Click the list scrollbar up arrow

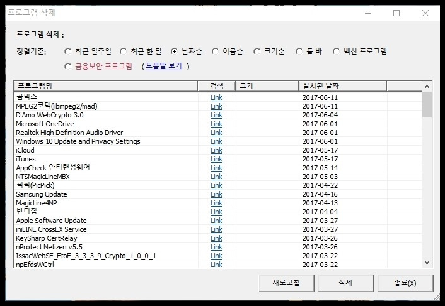click(x=427, y=87)
